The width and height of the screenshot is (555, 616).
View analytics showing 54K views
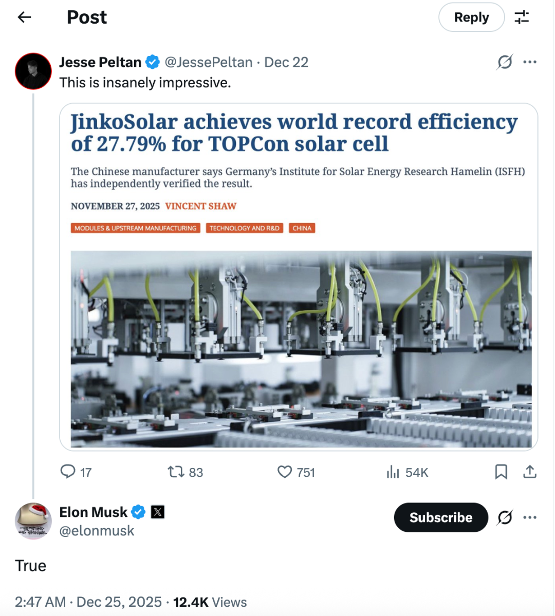393,472
